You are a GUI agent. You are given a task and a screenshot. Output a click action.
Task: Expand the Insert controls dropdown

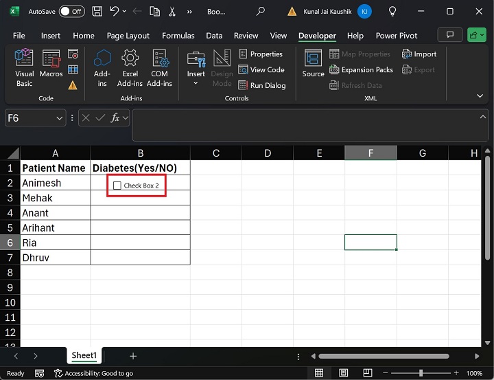[x=196, y=84]
